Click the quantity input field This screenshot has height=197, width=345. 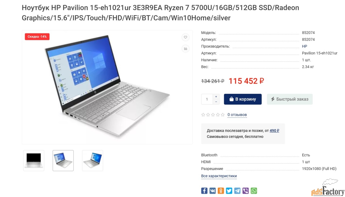click(x=207, y=99)
